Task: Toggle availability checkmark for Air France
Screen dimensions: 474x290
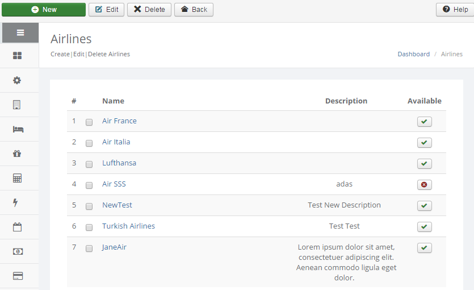Action: [425, 122]
